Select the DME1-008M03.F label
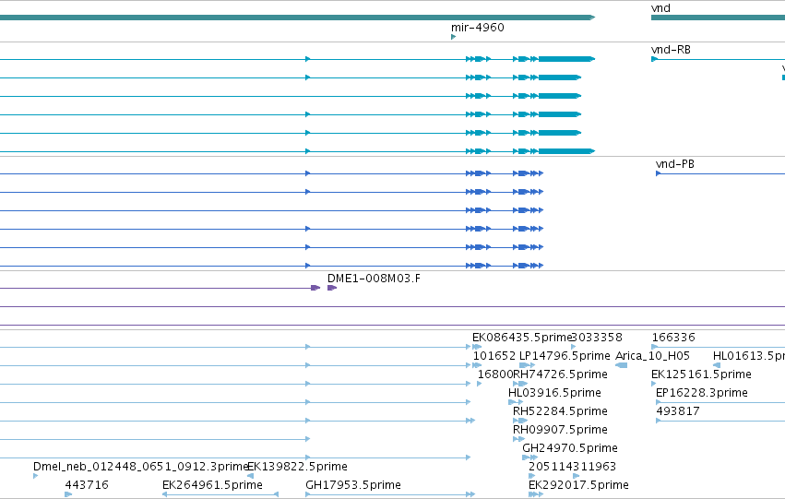 (374, 279)
